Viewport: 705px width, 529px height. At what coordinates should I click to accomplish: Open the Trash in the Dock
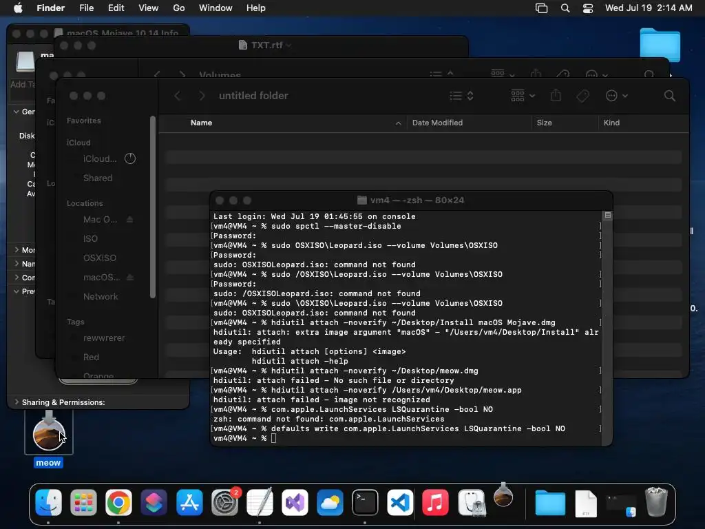(656, 502)
